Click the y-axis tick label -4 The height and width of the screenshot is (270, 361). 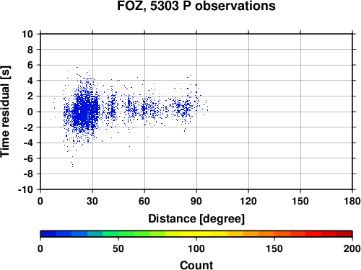pos(28,143)
